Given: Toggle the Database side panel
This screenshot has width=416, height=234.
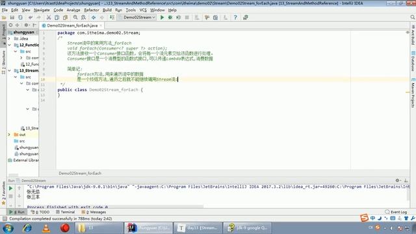Looking at the screenshot, I should click(x=413, y=61).
